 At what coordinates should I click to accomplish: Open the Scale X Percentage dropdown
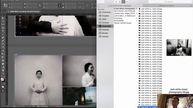point(56,4)
